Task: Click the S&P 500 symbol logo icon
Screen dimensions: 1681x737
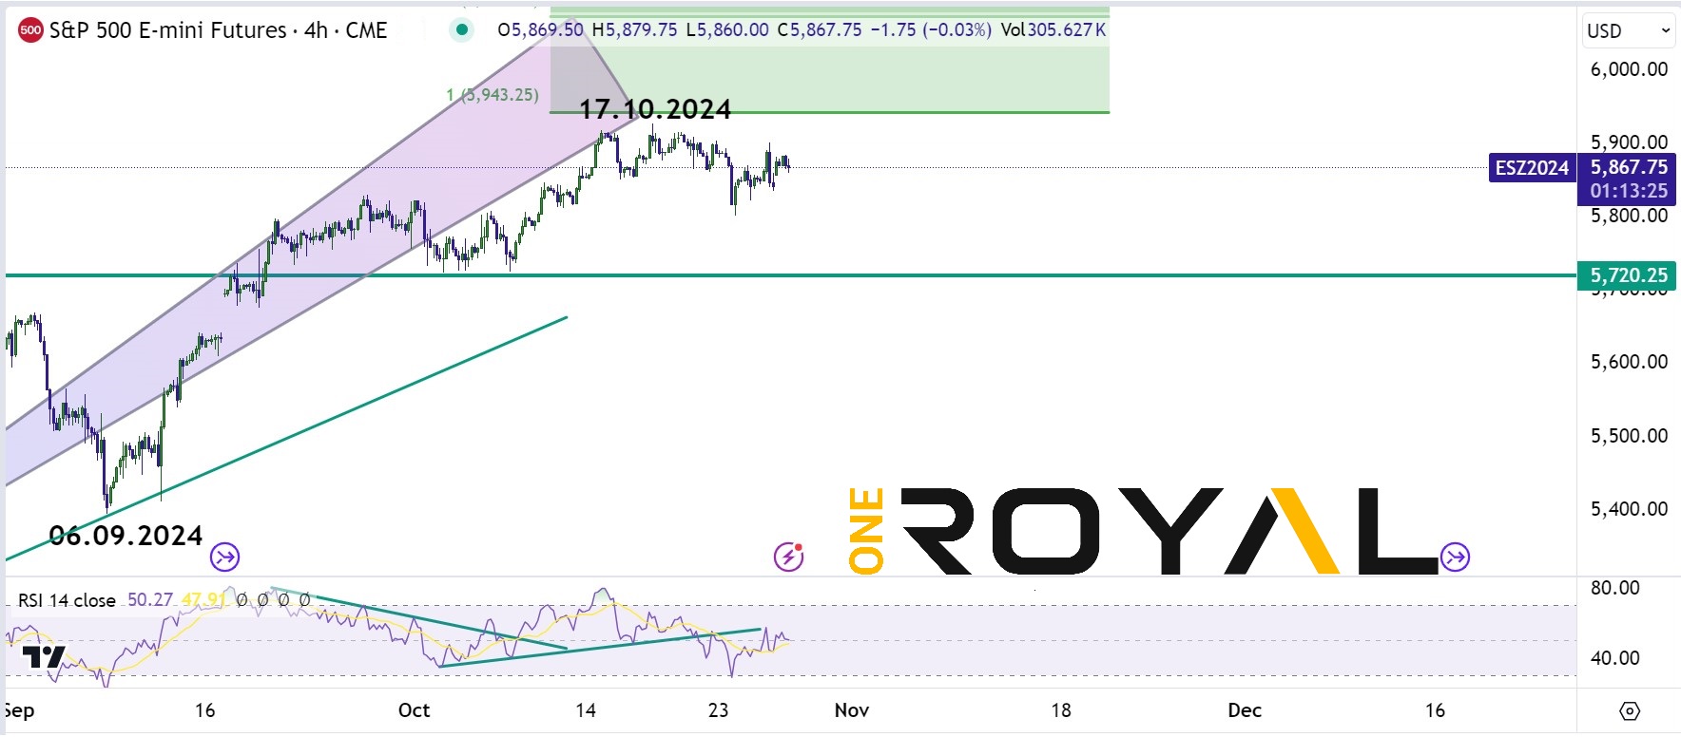Action: tap(30, 30)
